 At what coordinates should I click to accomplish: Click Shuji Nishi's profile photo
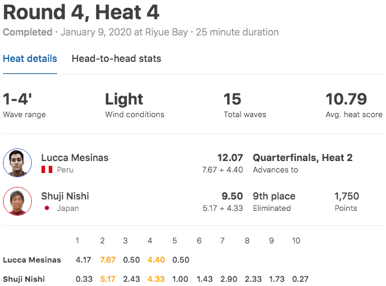point(17,201)
